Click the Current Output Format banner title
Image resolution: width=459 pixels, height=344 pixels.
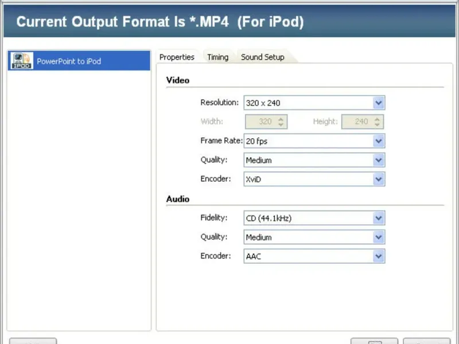pos(160,22)
